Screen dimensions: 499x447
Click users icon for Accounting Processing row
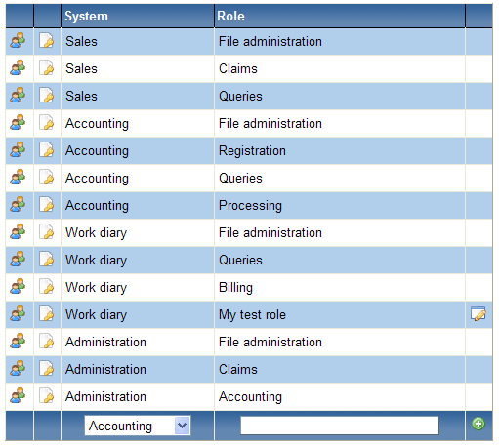(18, 205)
